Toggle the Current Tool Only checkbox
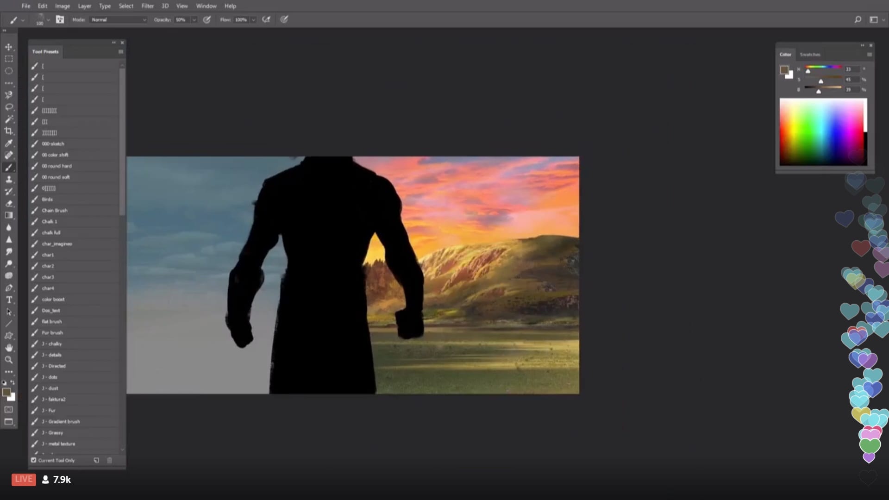Image resolution: width=889 pixels, height=500 pixels. click(34, 460)
